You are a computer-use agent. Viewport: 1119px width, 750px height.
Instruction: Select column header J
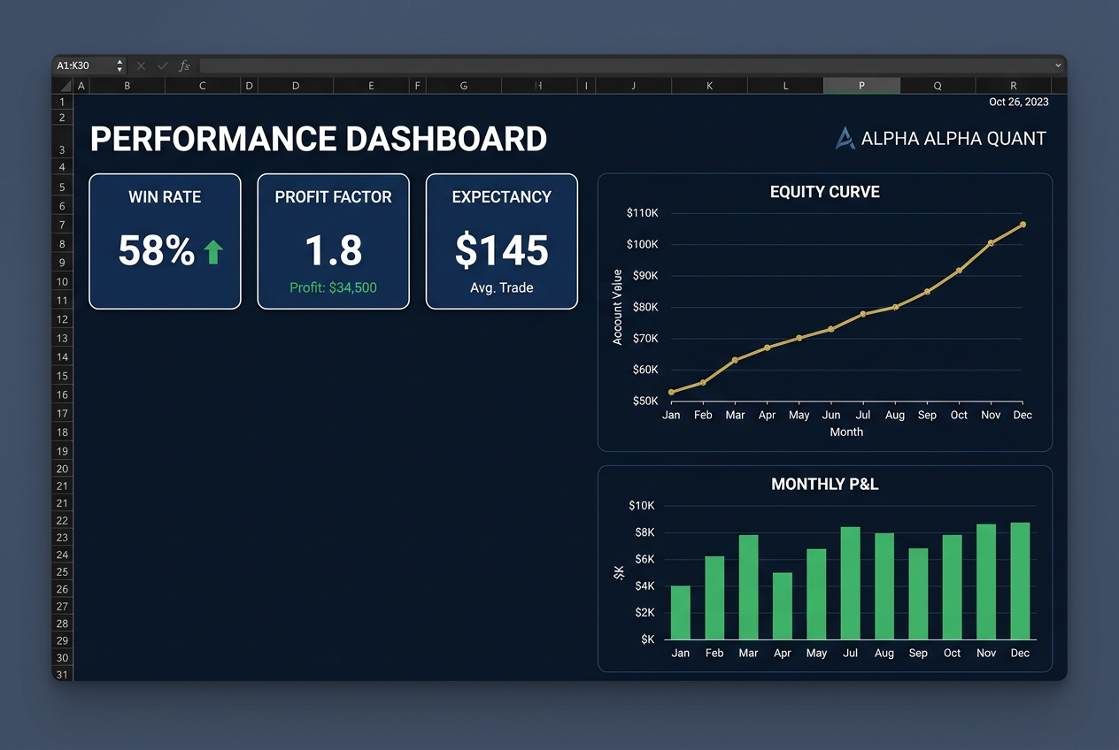pos(634,86)
